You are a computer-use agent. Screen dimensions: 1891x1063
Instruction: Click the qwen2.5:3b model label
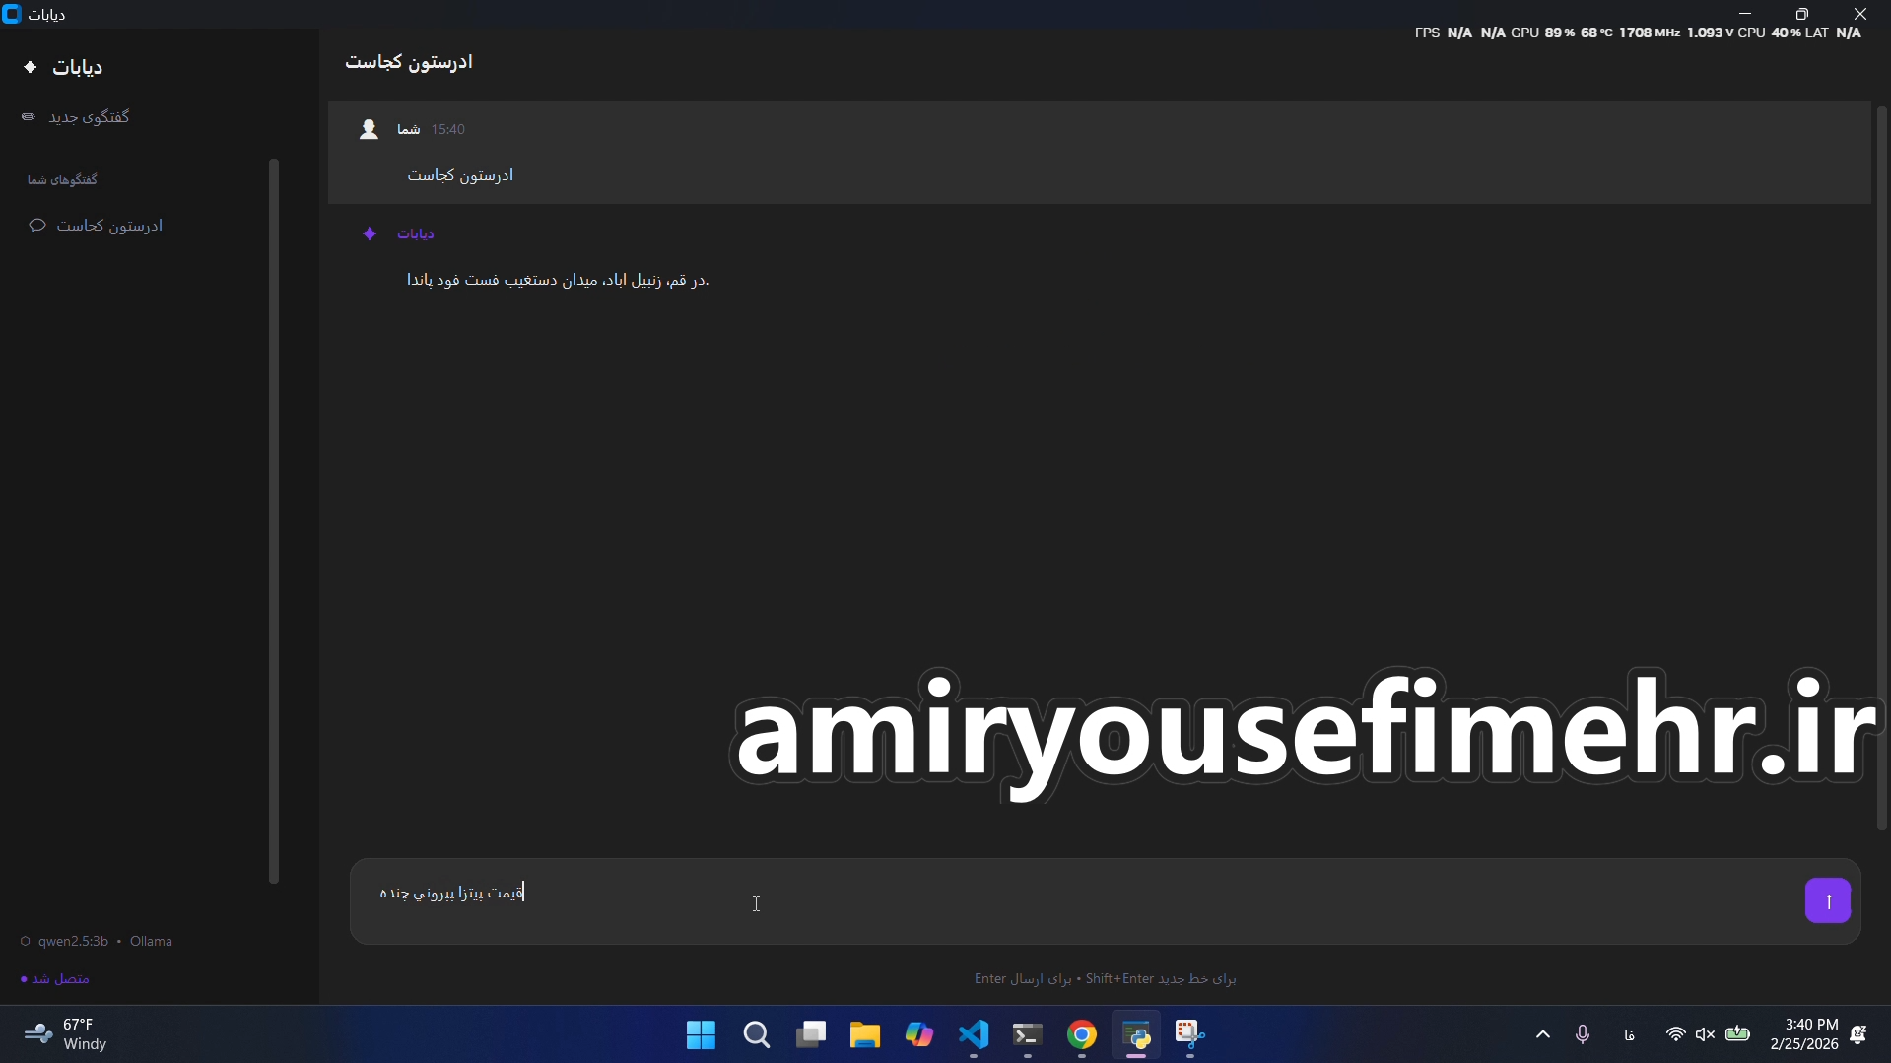(x=73, y=941)
